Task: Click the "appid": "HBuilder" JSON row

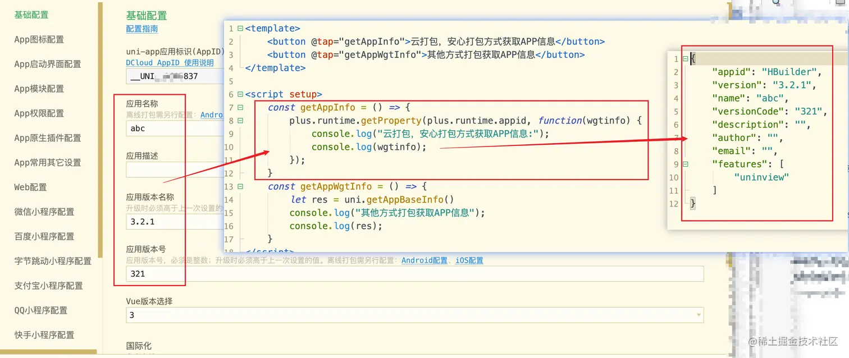Action: pos(767,72)
